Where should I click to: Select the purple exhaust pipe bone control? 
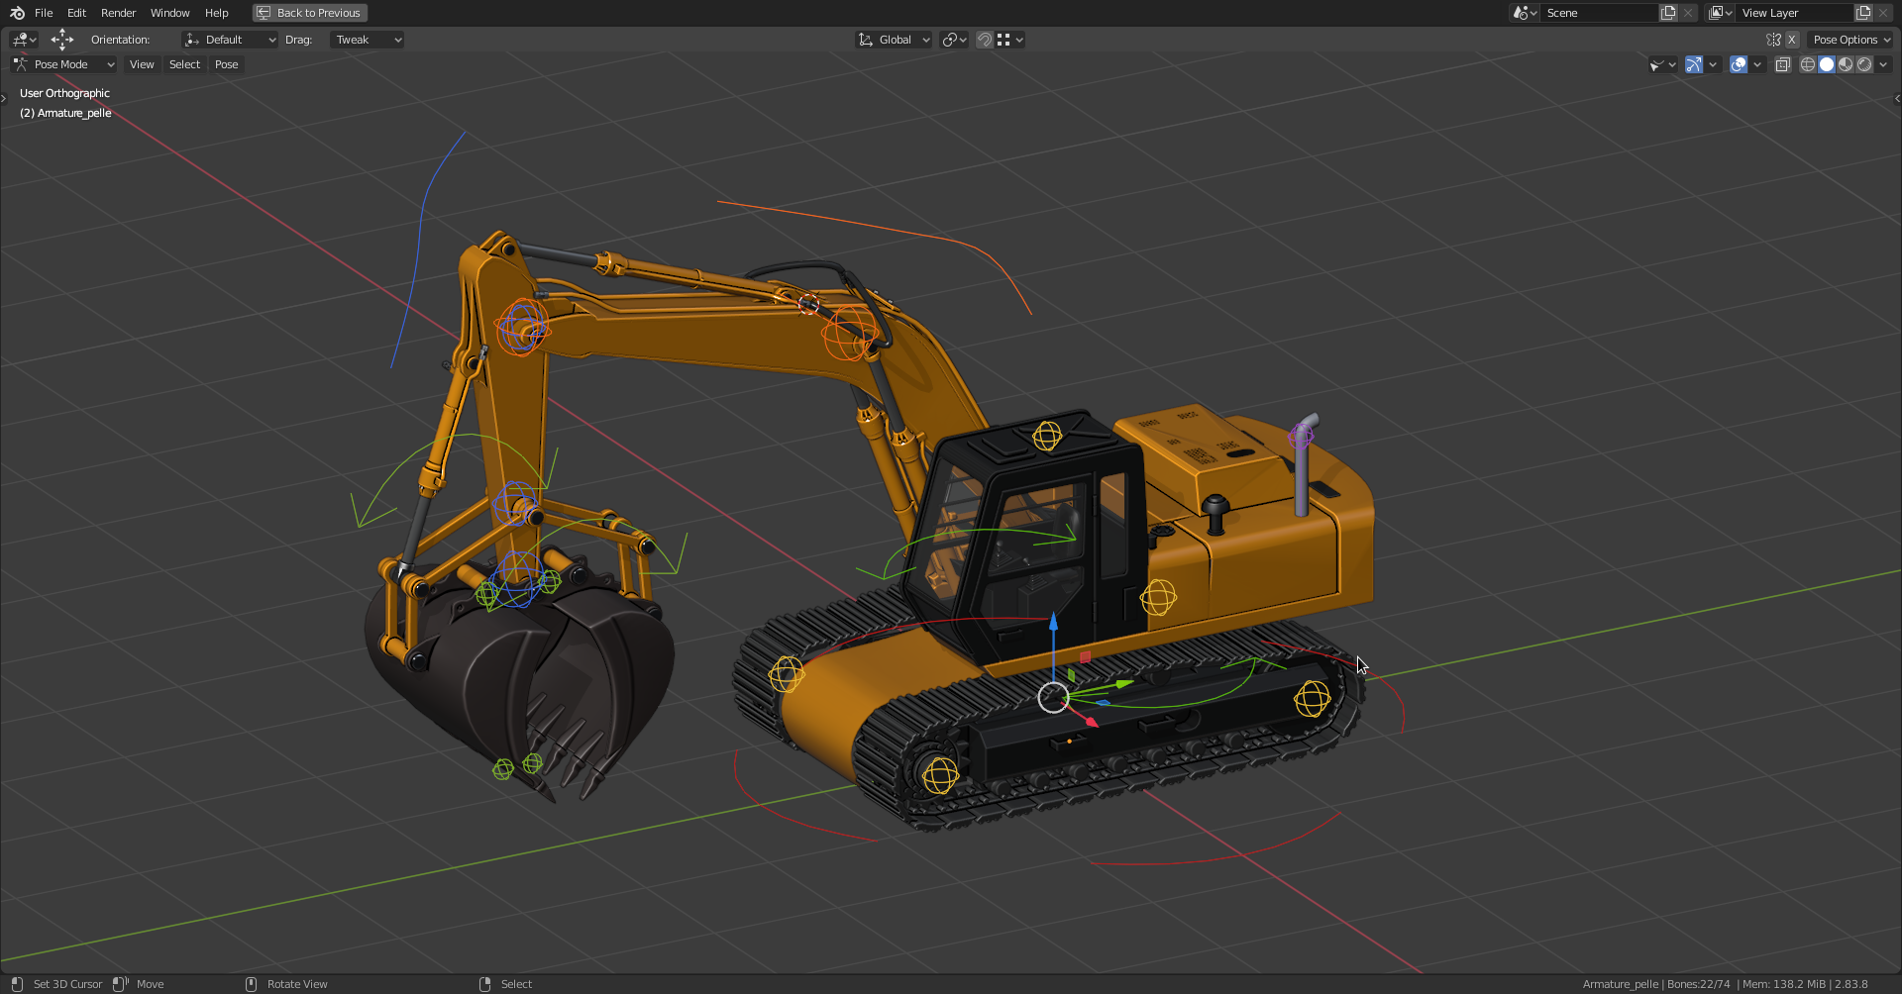tap(1301, 435)
